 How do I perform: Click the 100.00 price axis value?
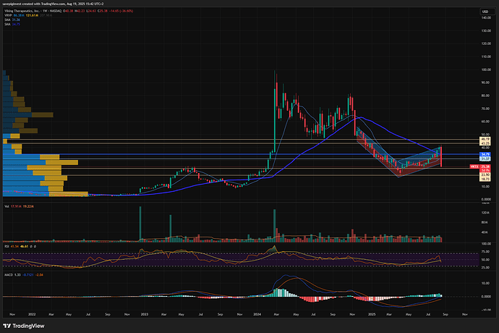(486, 69)
